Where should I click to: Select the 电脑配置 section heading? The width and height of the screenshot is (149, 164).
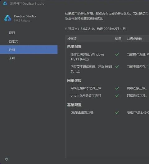click(x=74, y=47)
